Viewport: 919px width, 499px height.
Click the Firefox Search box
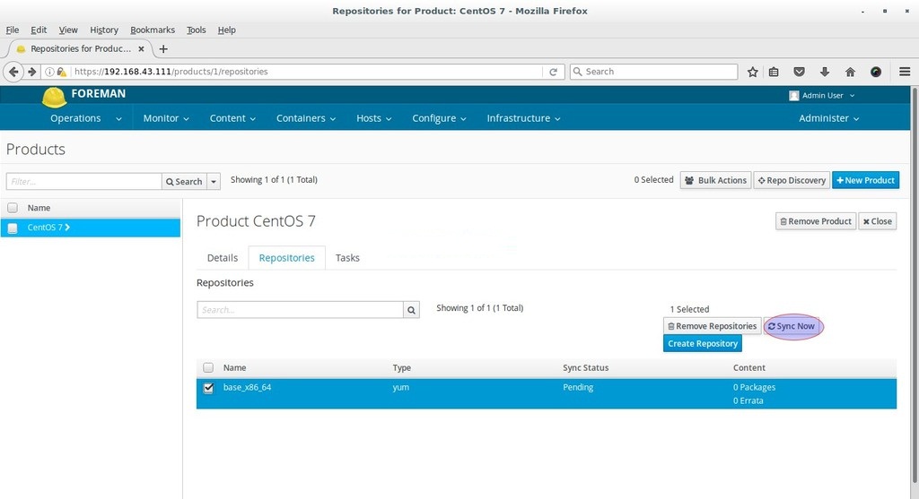click(x=653, y=72)
